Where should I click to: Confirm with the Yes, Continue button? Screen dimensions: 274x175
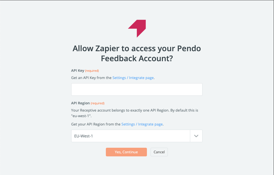click(x=126, y=152)
